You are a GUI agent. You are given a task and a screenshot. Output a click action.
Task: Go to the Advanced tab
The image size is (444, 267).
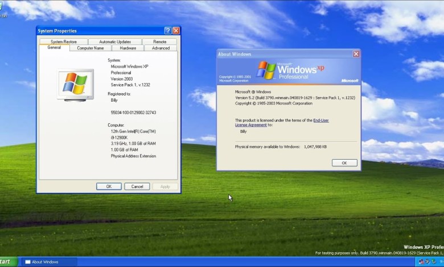coord(161,48)
